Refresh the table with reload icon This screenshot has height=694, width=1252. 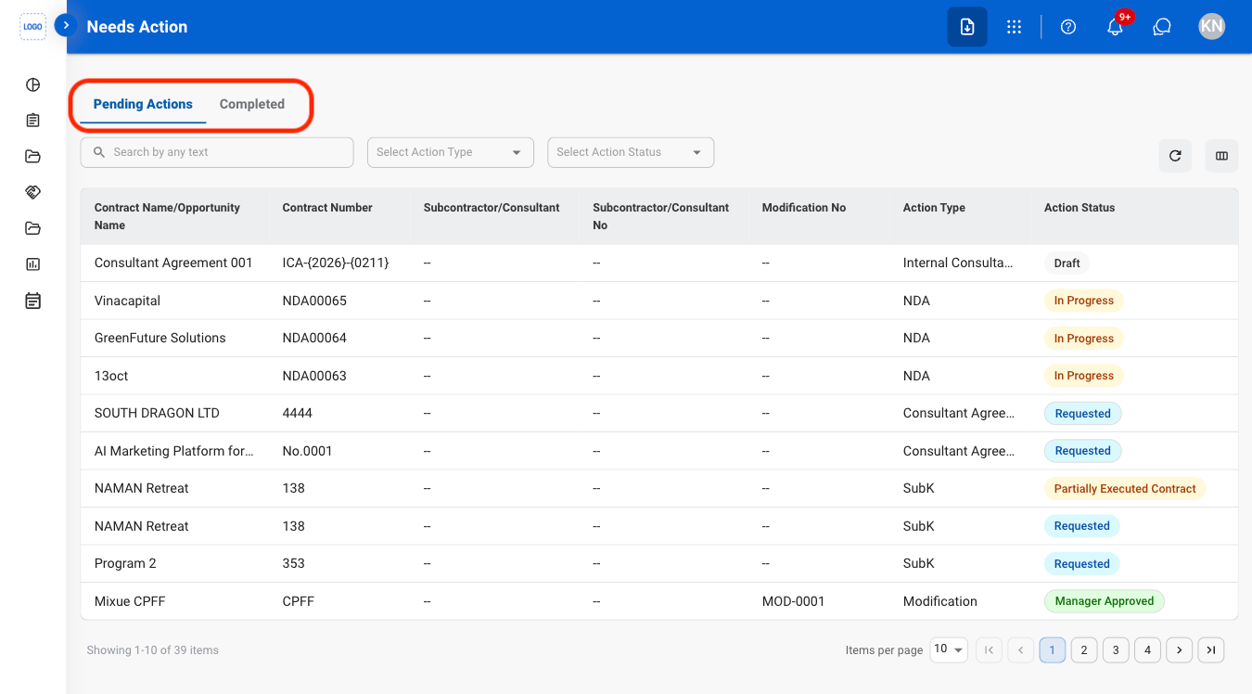click(1175, 156)
